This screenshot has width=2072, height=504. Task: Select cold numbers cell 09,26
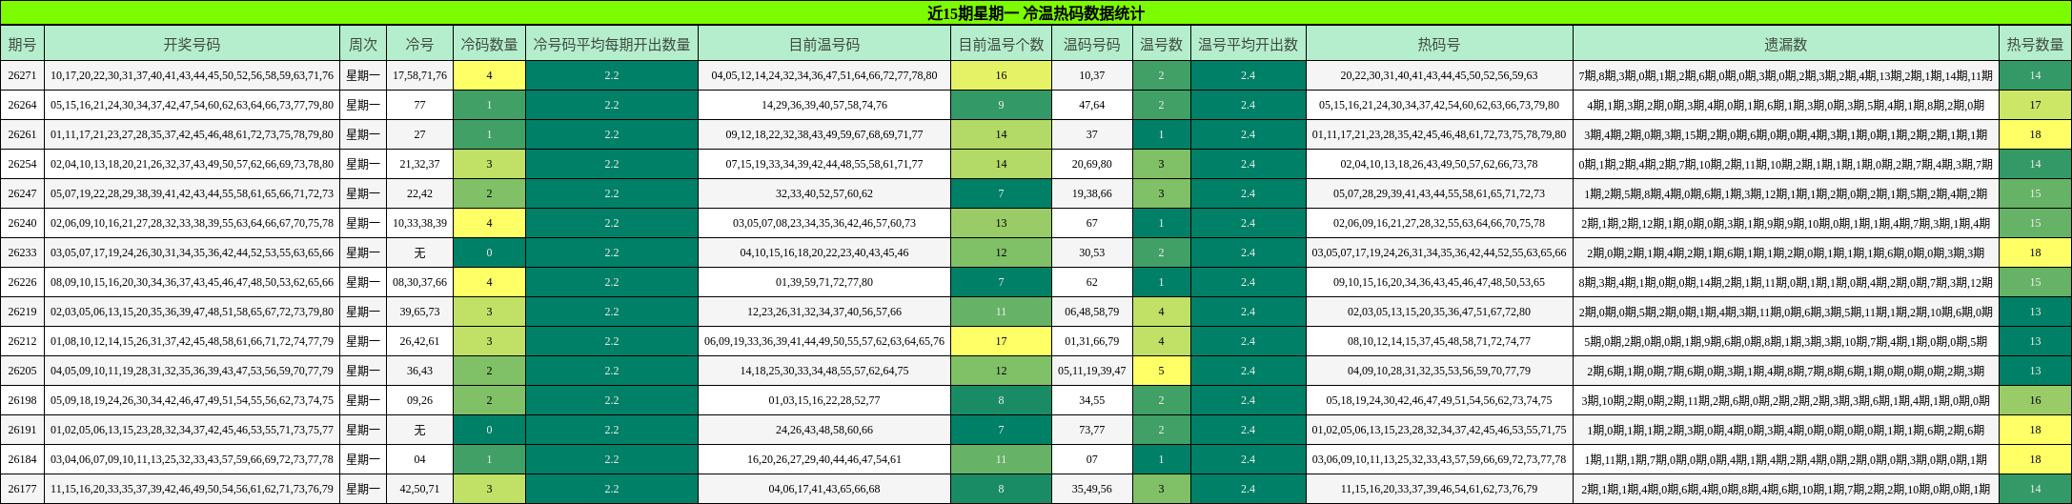(x=419, y=400)
